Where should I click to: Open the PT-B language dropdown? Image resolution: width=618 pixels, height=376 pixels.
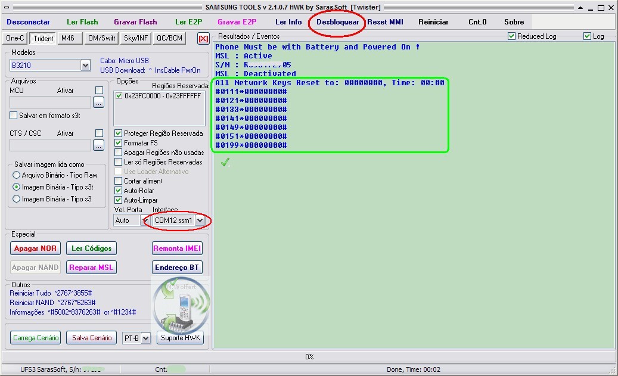[x=146, y=338]
